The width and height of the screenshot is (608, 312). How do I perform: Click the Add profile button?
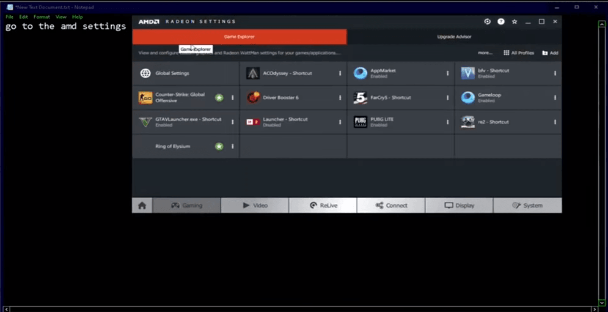(550, 53)
